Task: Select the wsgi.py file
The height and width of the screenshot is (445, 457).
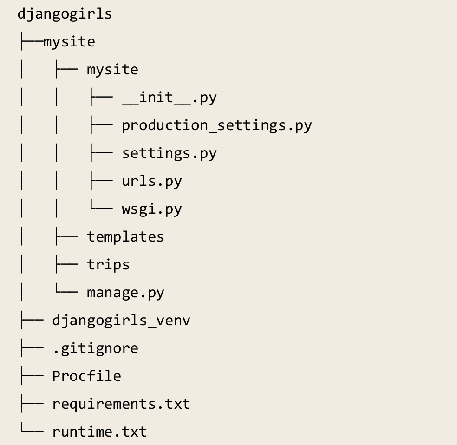Action: click(x=151, y=209)
